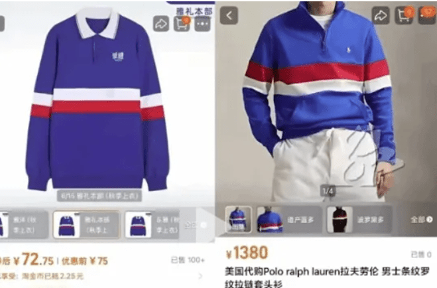This screenshot has height=288, width=437.
Task: Open the cart on the right listing
Action: click(404, 16)
